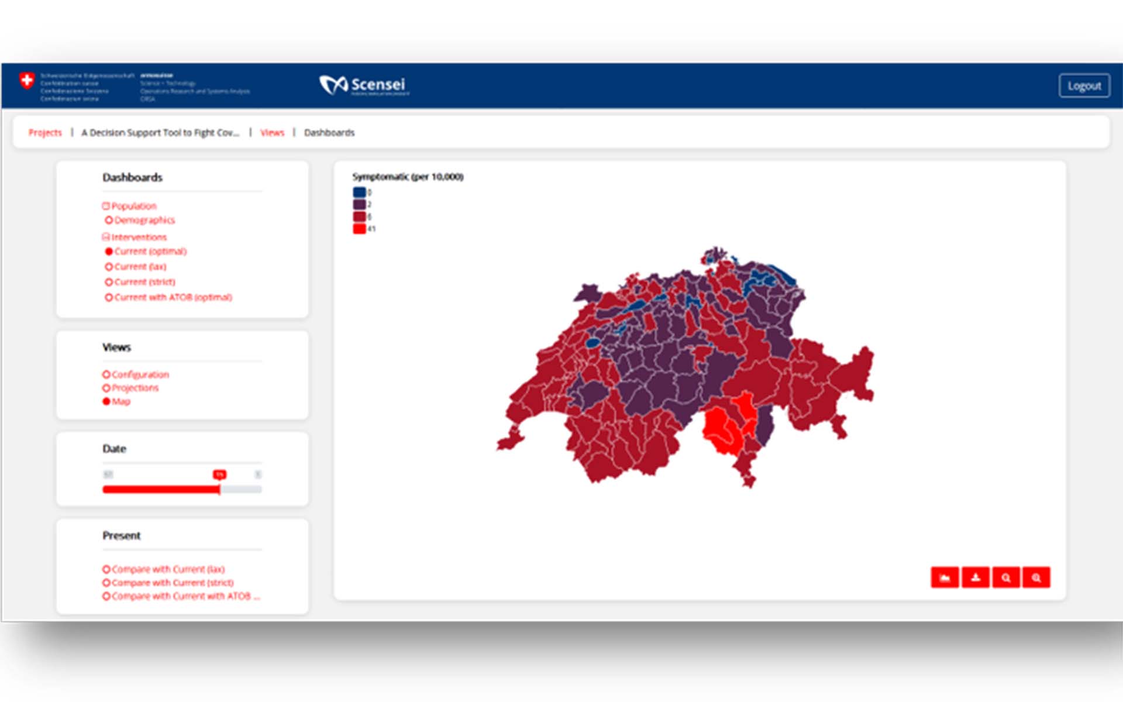Screen dimensions: 1123x702
Task: Click the Logout button
Action: 1084,85
